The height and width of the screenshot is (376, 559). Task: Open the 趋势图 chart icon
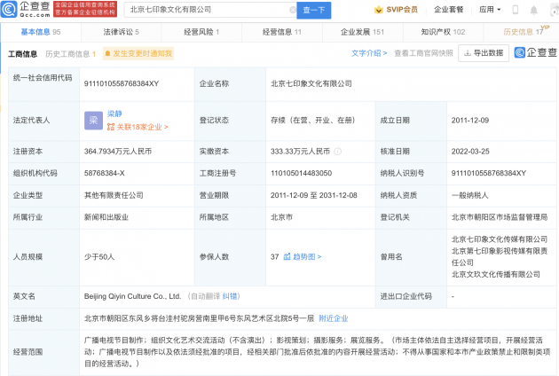click(287, 256)
